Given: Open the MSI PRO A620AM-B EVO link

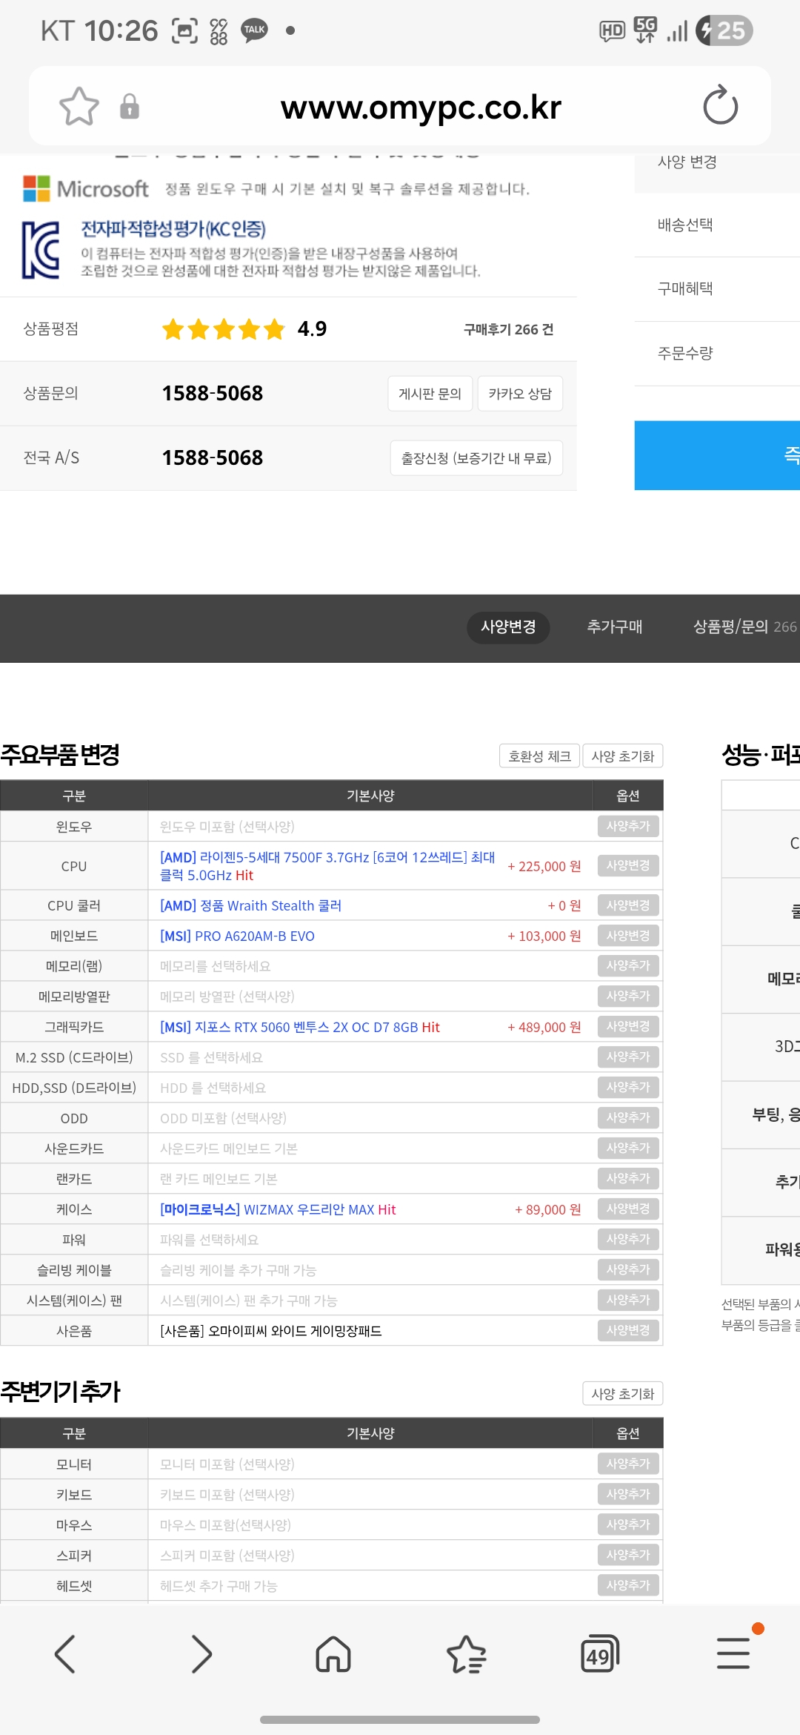Looking at the screenshot, I should [x=237, y=936].
